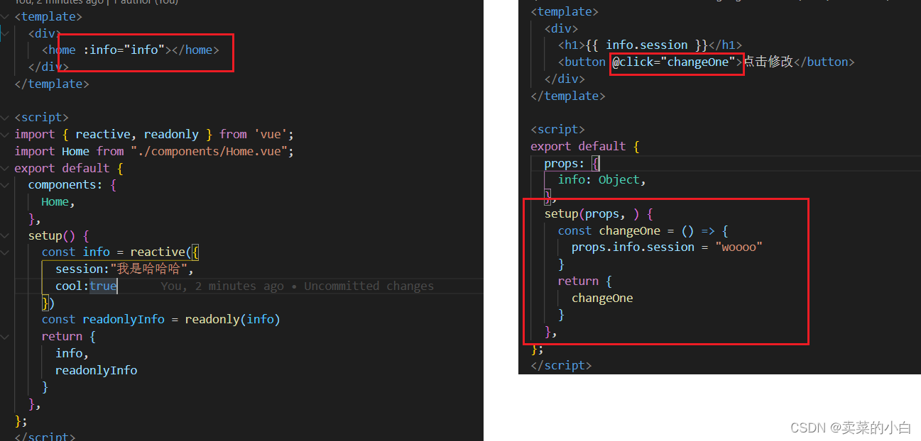The width and height of the screenshot is (921, 441).
Task: Click the returned 'readonlyInfo' identifier line
Action: (x=96, y=370)
